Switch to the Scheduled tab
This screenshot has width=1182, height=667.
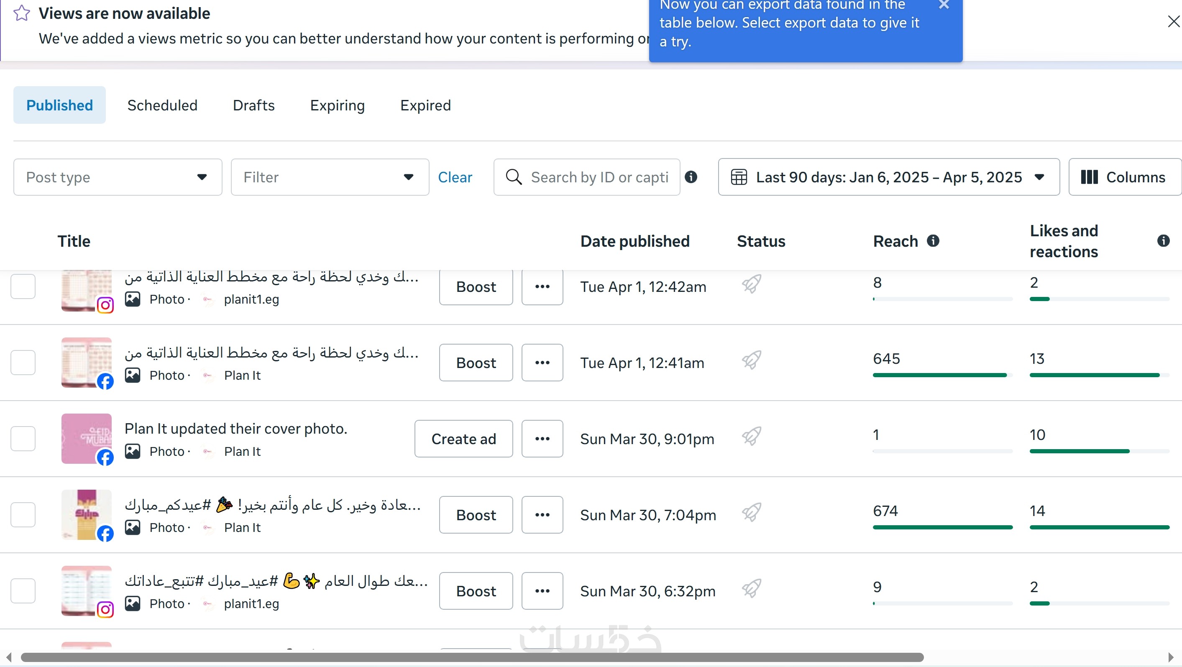pyautogui.click(x=162, y=105)
